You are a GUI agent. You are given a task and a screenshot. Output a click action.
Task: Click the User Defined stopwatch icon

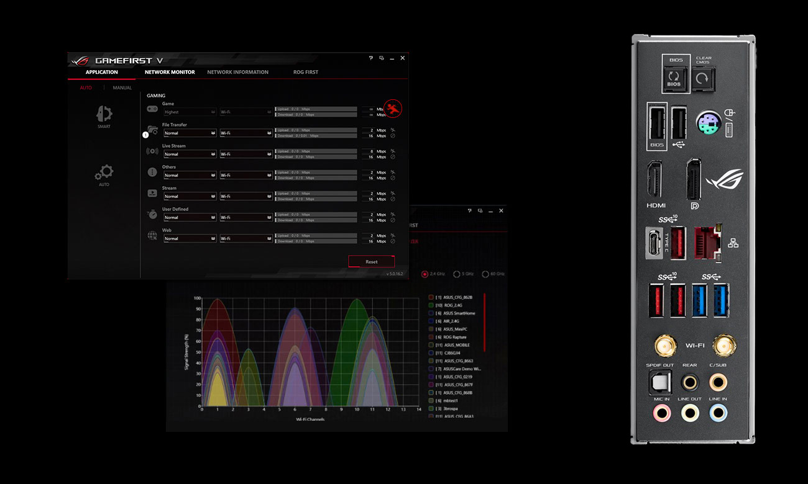pyautogui.click(x=152, y=214)
